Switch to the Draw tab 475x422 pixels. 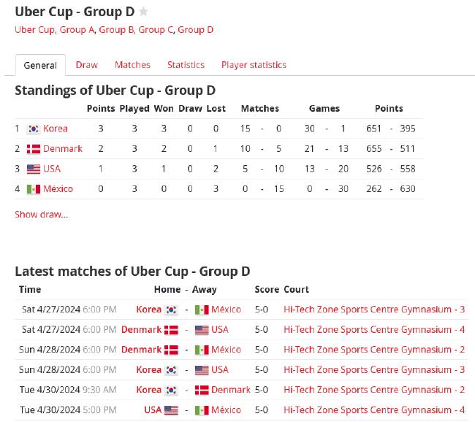pos(87,65)
